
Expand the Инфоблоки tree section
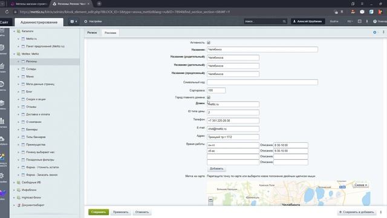tap(14, 190)
